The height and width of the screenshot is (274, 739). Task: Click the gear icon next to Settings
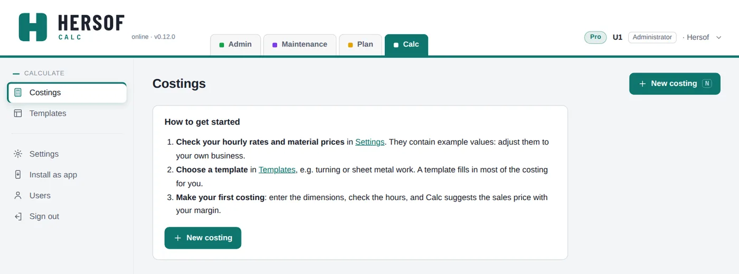coord(18,154)
